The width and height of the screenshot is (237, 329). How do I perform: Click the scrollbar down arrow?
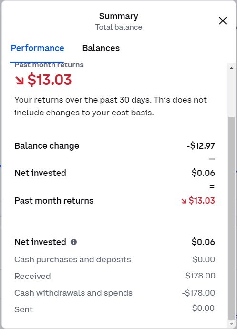pyautogui.click(x=232, y=324)
